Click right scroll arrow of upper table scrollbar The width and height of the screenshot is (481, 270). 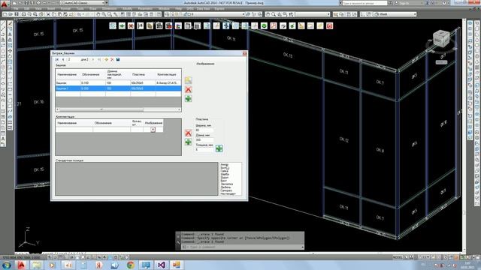(x=180, y=109)
